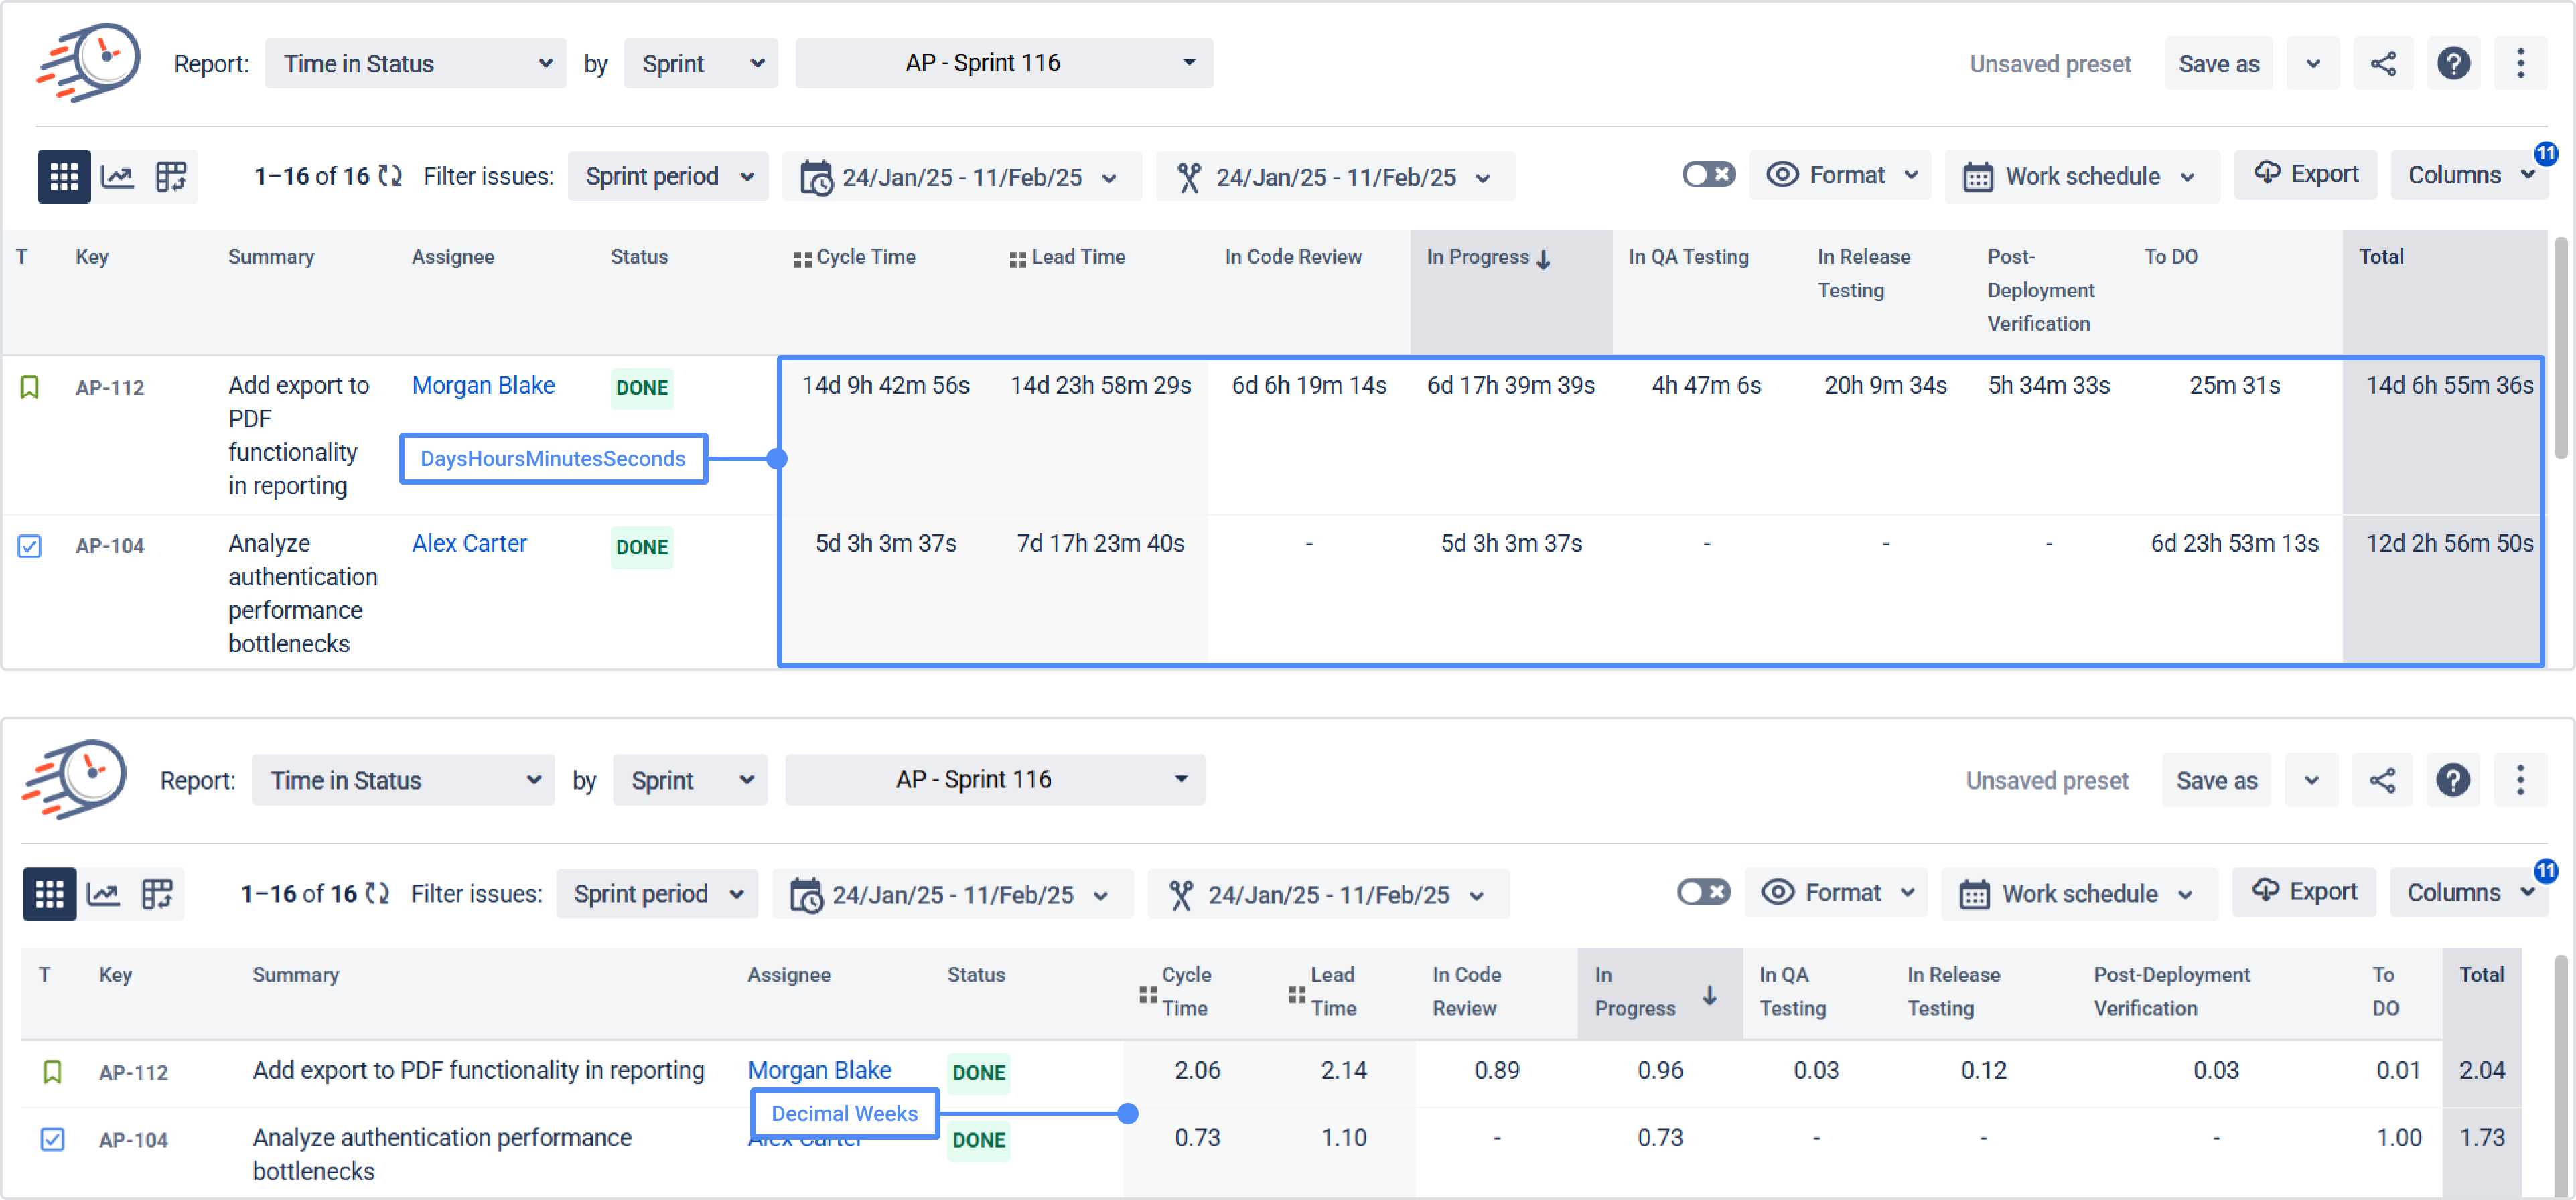2576x1200 pixels.
Task: Click the share icon in top header
Action: click(2383, 64)
